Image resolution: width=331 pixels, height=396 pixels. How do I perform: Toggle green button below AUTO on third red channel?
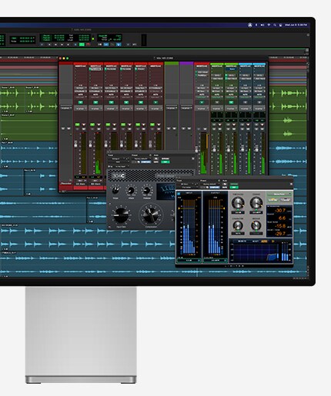(111, 102)
